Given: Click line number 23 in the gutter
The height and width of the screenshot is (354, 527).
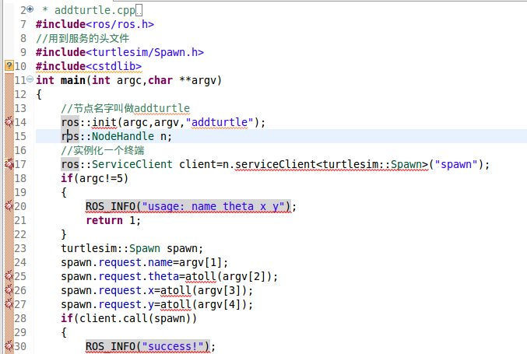Looking at the screenshot, I should [20, 248].
